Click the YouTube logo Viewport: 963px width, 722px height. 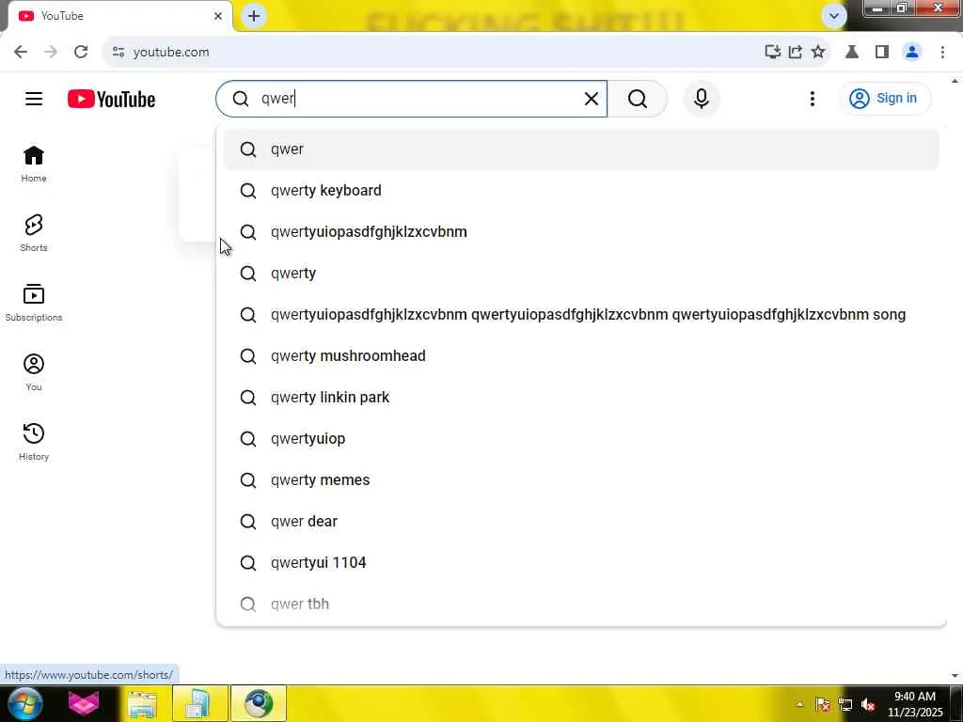(111, 99)
